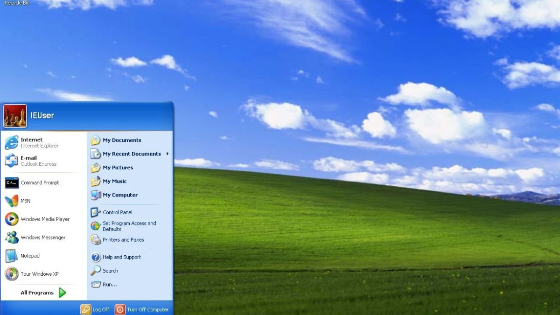Click the Outlook Express E-mail icon
Viewport: 560px width, 315px height.
point(12,161)
